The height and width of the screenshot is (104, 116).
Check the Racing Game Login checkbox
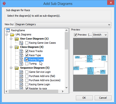(x=27, y=84)
